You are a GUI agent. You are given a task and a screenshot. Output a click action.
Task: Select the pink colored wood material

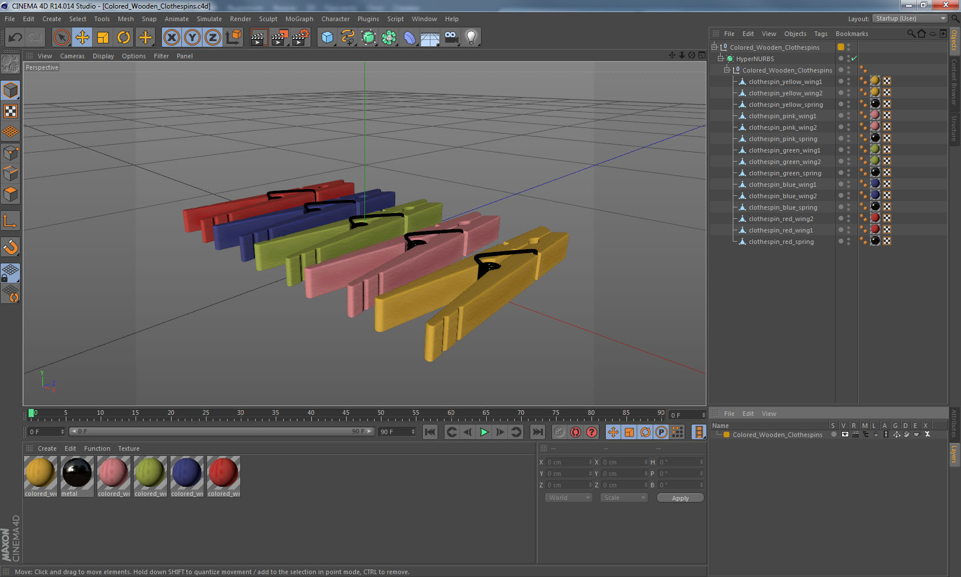[x=113, y=476]
